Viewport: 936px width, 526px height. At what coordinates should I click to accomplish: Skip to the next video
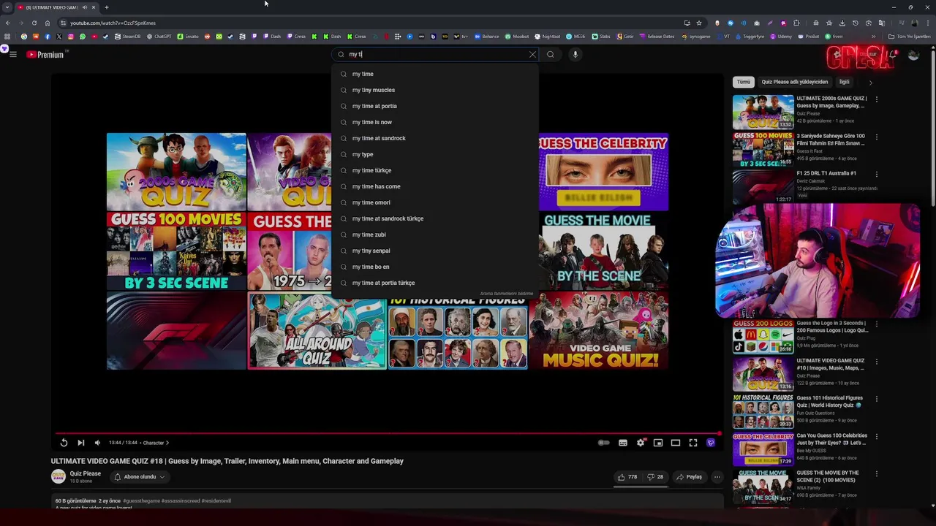click(81, 443)
